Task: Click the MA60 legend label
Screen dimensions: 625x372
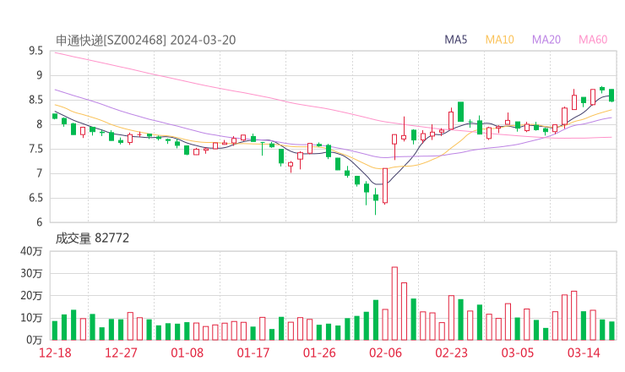Action: tap(593, 40)
